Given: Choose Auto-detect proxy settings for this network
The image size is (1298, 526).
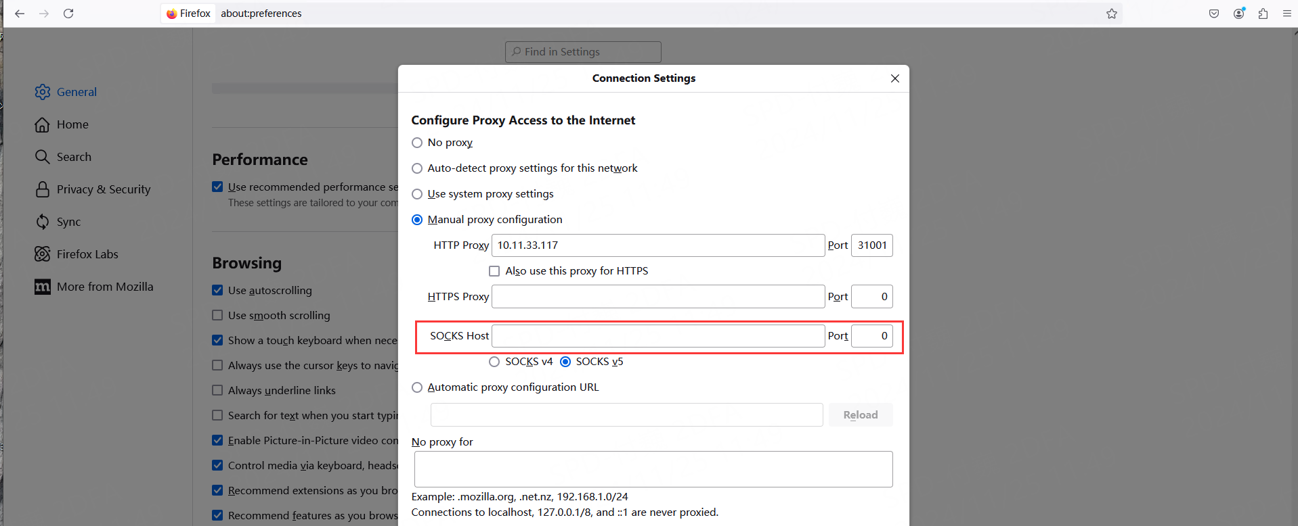Looking at the screenshot, I should 417,168.
